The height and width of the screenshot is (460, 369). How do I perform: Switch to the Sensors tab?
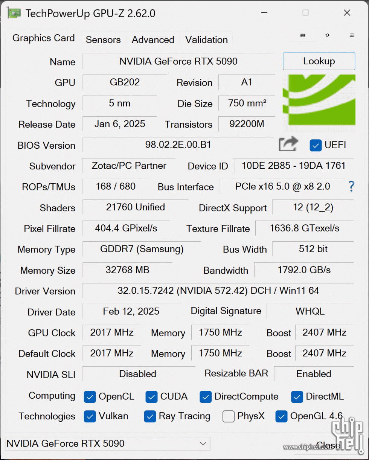tap(103, 40)
